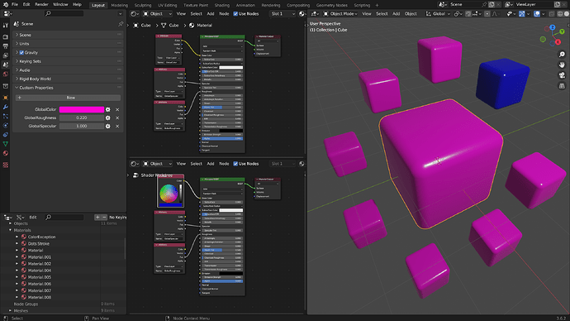Pin the Scene properties panel
This screenshot has width=570, height=321.
pyautogui.click(x=121, y=24)
